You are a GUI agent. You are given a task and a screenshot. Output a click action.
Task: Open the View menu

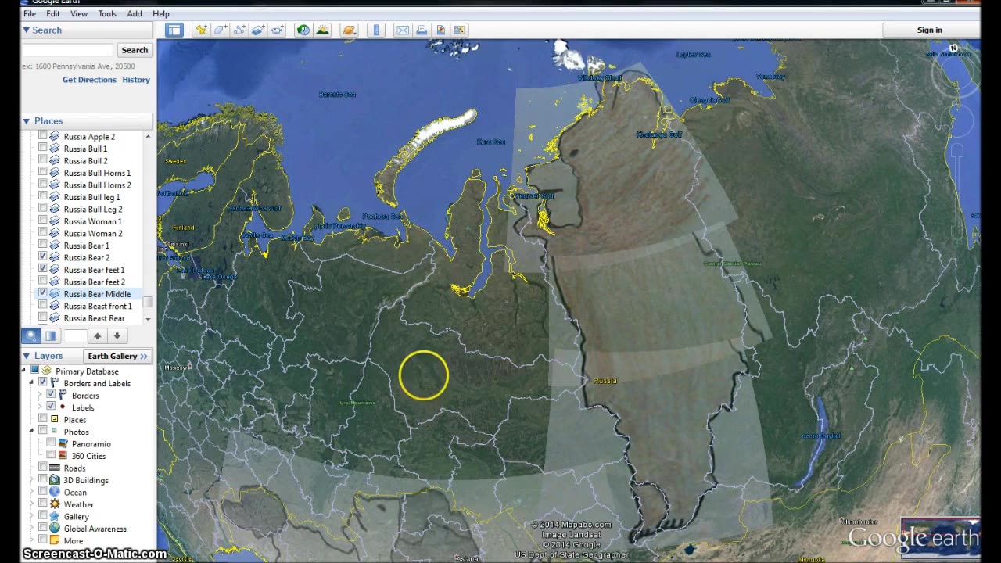(79, 13)
